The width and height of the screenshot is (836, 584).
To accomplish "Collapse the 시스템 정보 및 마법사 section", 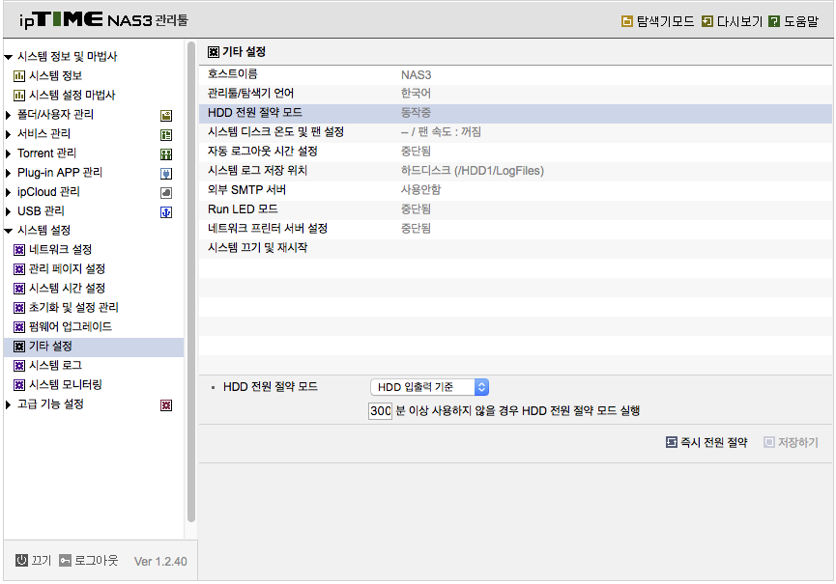I will click(x=8, y=57).
